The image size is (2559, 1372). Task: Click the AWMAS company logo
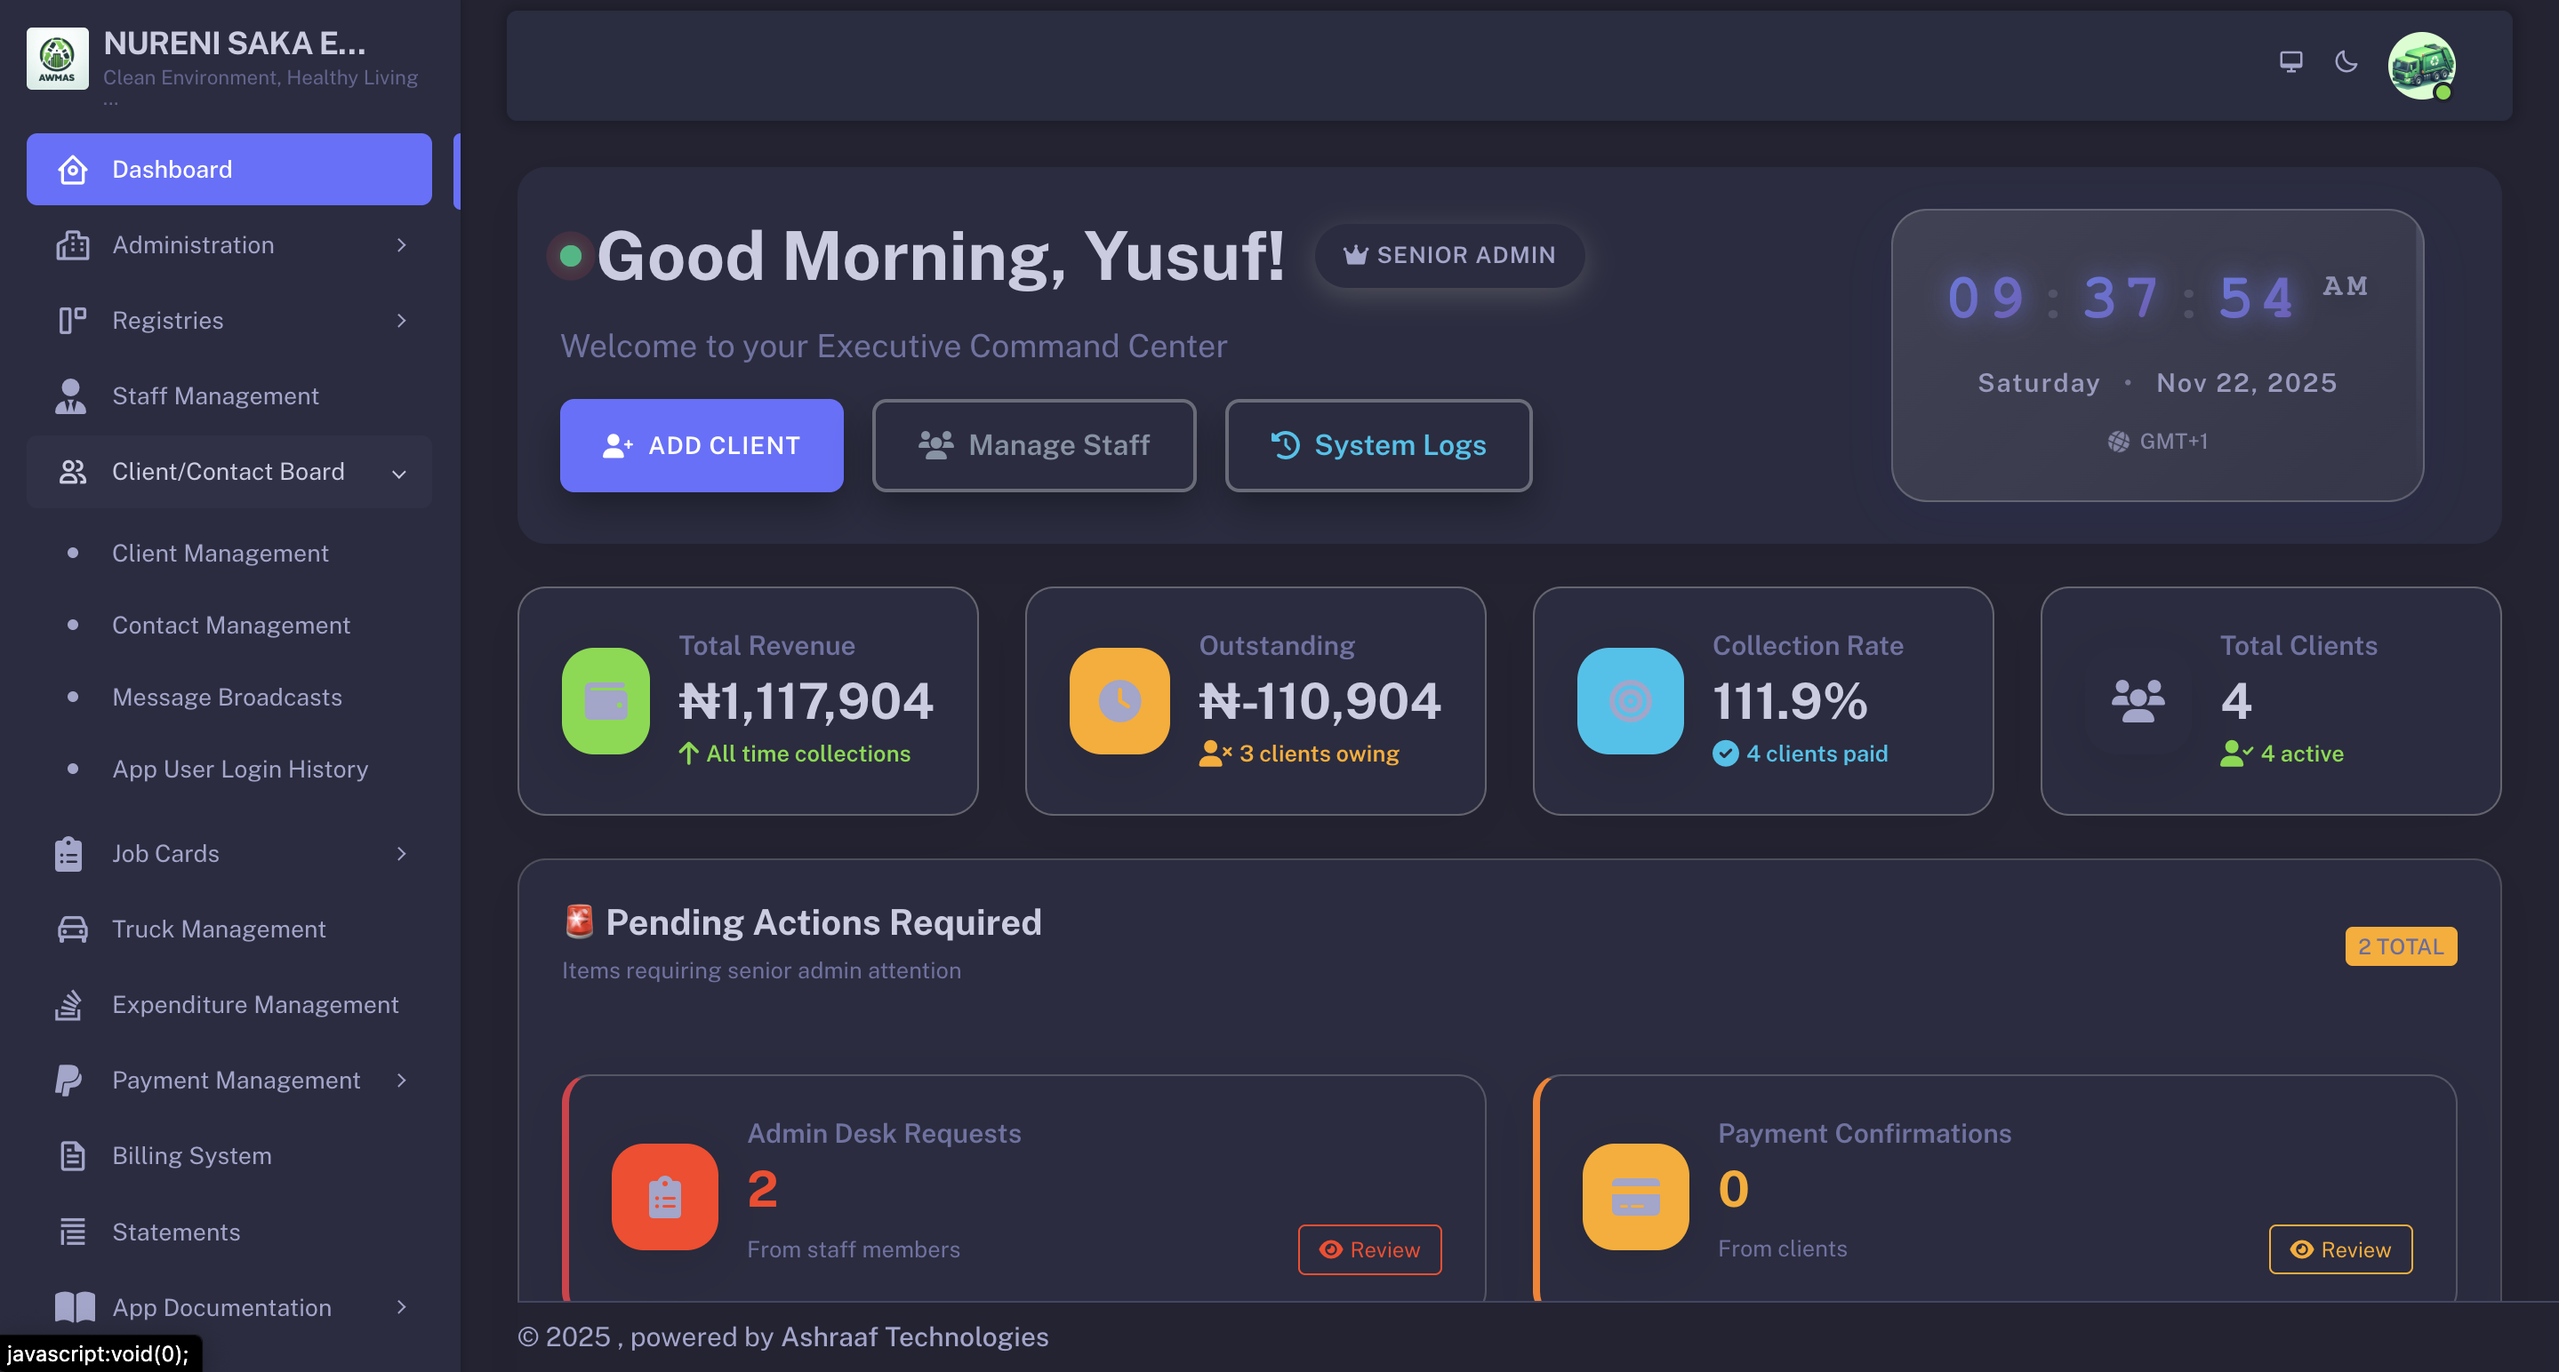[57, 59]
